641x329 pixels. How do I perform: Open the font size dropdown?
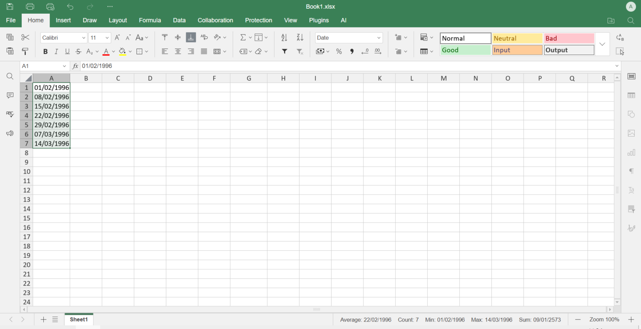tap(106, 37)
